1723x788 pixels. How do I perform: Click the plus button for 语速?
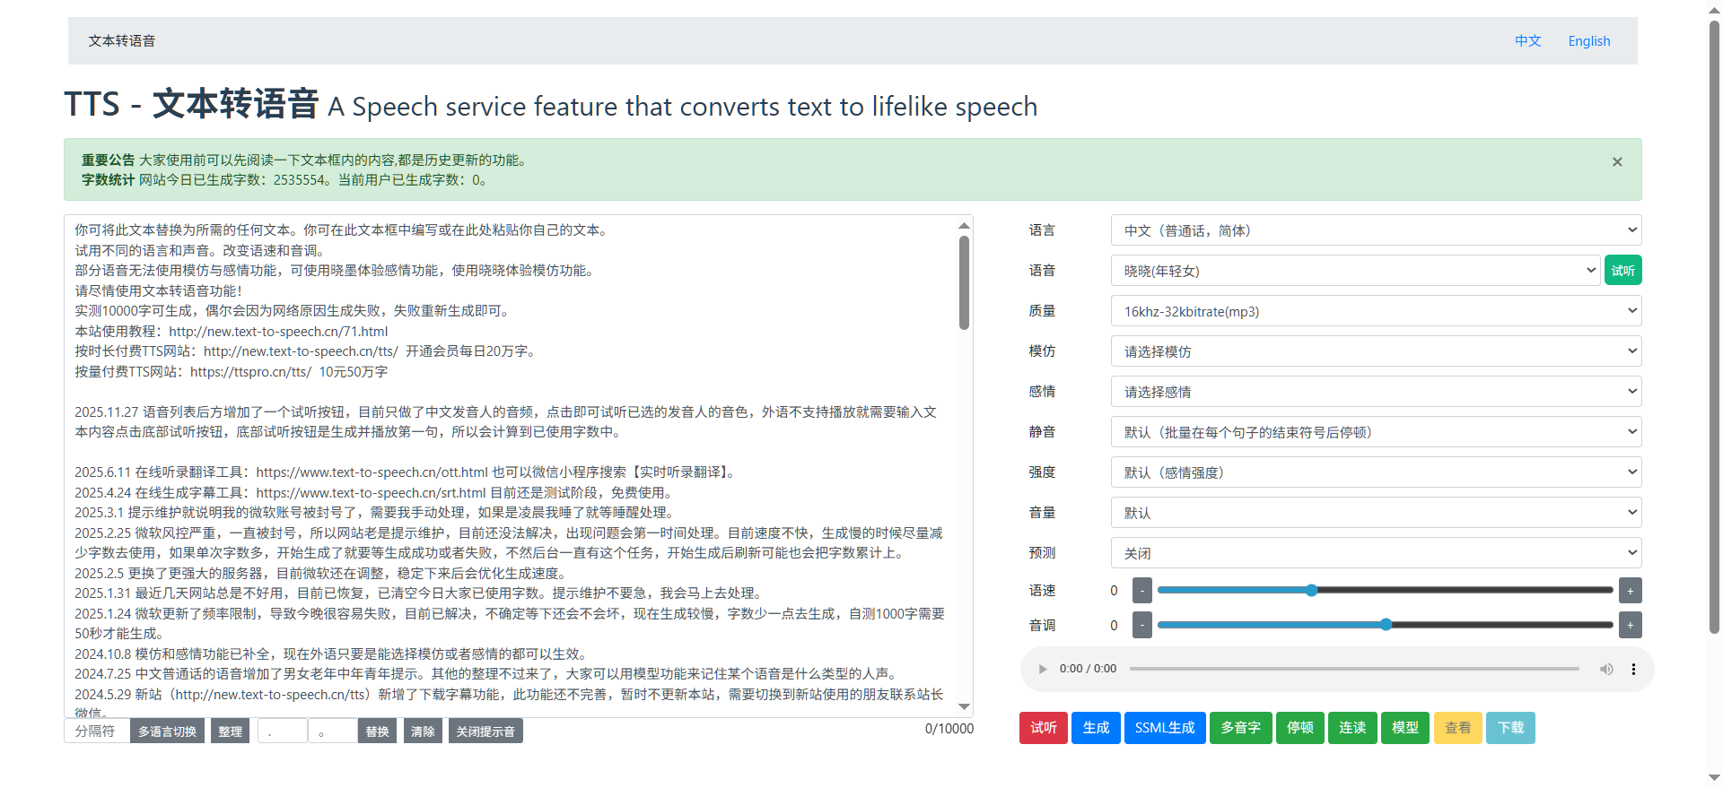(1630, 591)
